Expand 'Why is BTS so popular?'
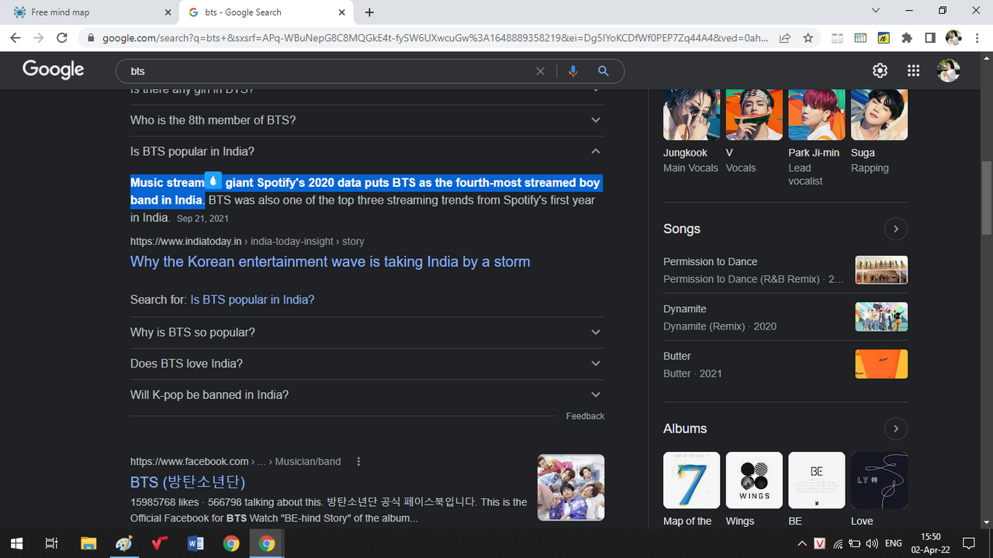This screenshot has width=993, height=558. (595, 332)
